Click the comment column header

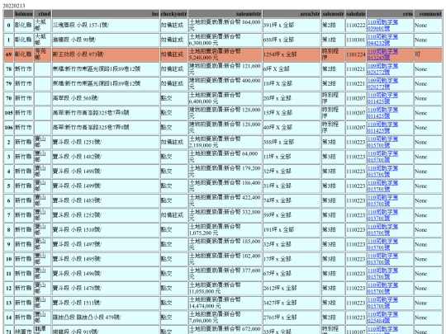429,14
